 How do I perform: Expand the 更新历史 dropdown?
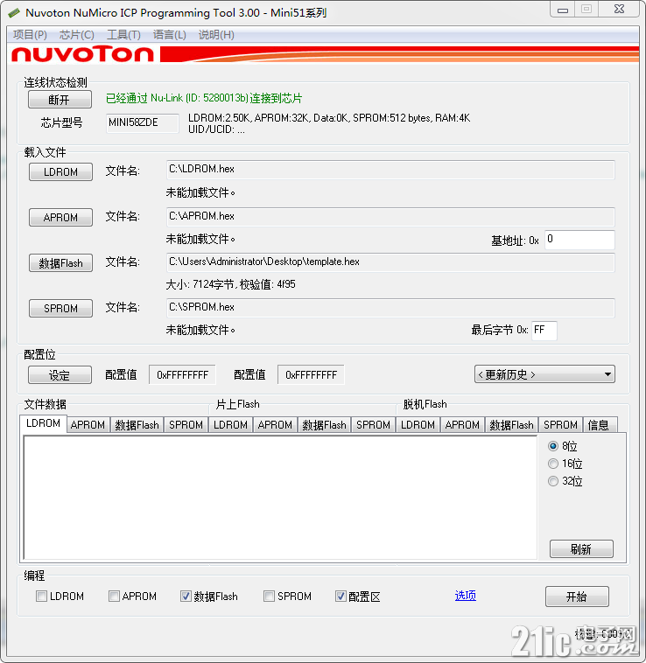pos(544,374)
